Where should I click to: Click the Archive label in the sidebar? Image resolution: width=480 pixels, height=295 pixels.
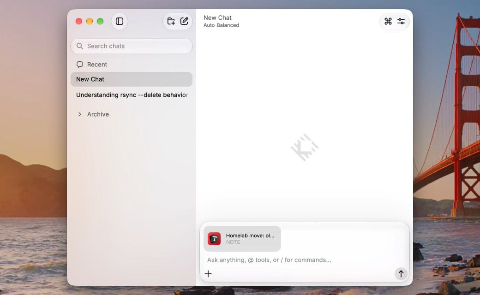click(98, 114)
